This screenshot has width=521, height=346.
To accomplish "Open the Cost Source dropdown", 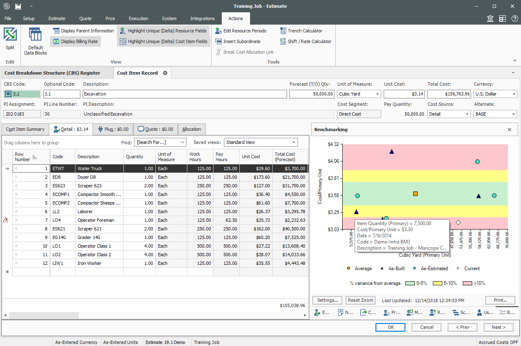I will pos(467,114).
